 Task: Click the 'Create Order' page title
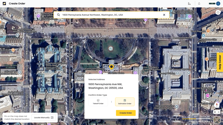click(x=17, y=4)
